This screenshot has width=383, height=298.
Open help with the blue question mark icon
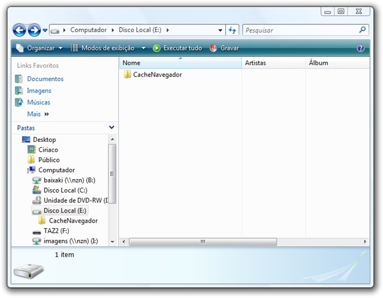click(x=361, y=48)
